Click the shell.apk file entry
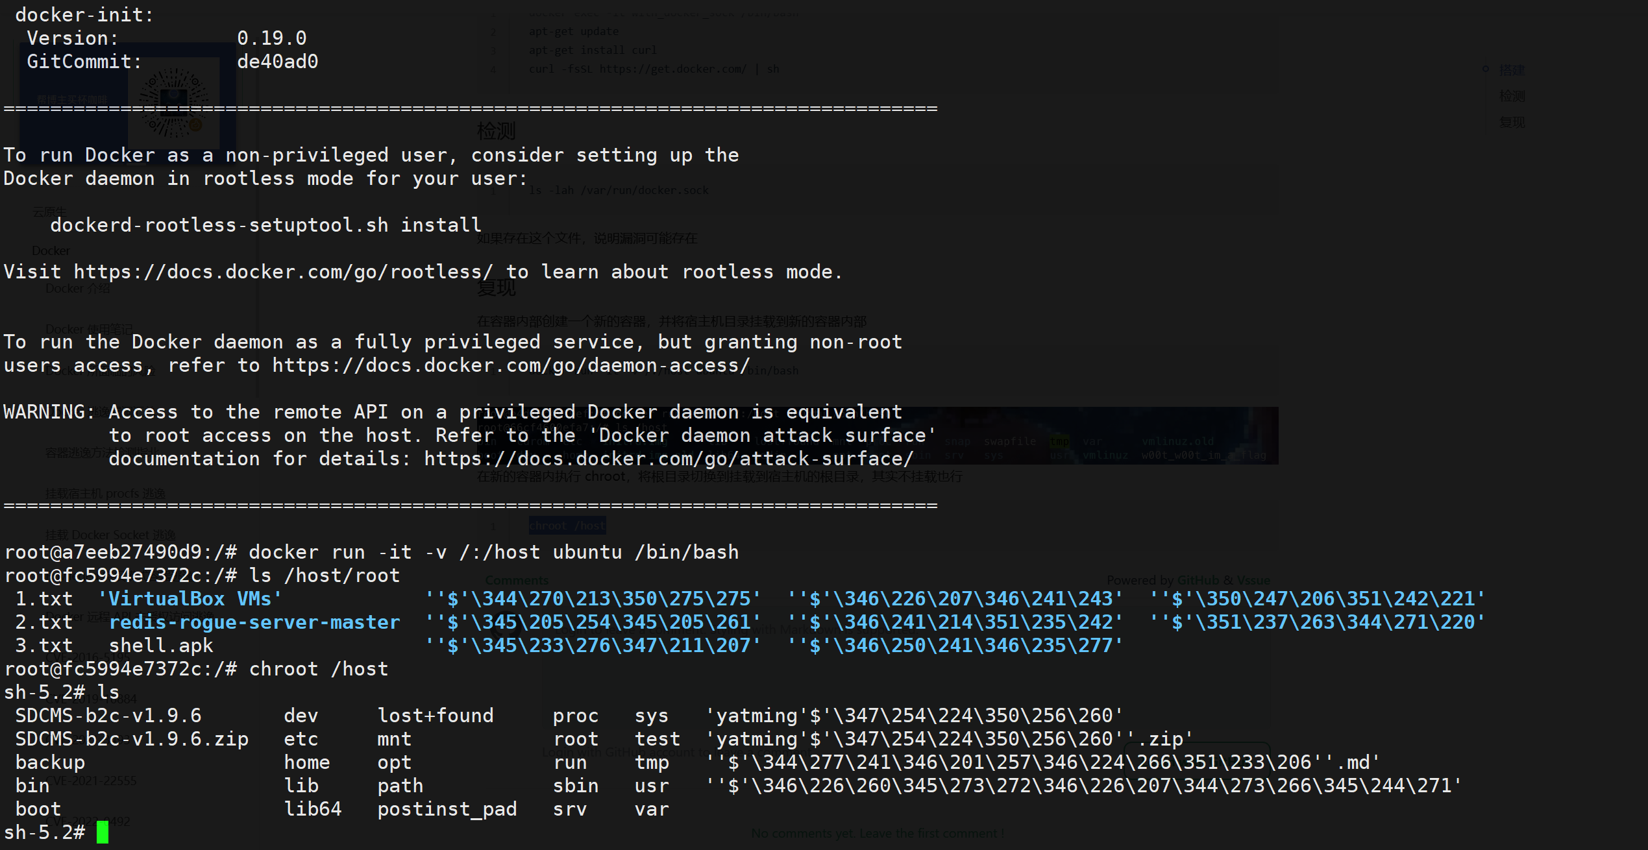 (x=161, y=646)
